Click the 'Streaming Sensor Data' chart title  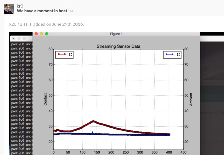[118, 46]
